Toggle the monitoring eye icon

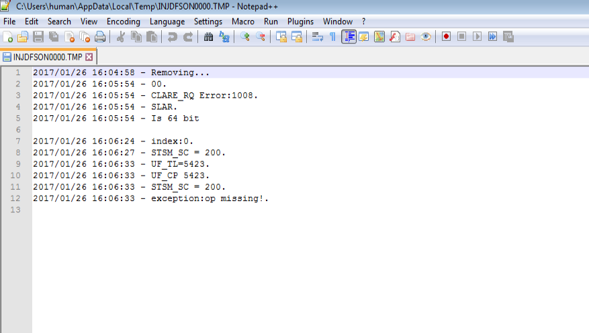tap(426, 37)
